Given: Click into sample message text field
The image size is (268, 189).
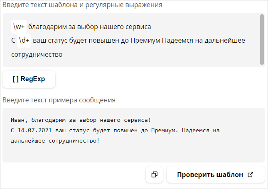Looking at the screenshot, I should 133,135.
